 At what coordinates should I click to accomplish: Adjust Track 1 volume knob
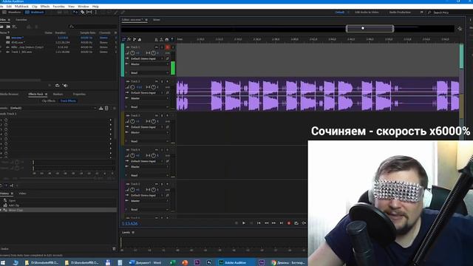(x=133, y=53)
